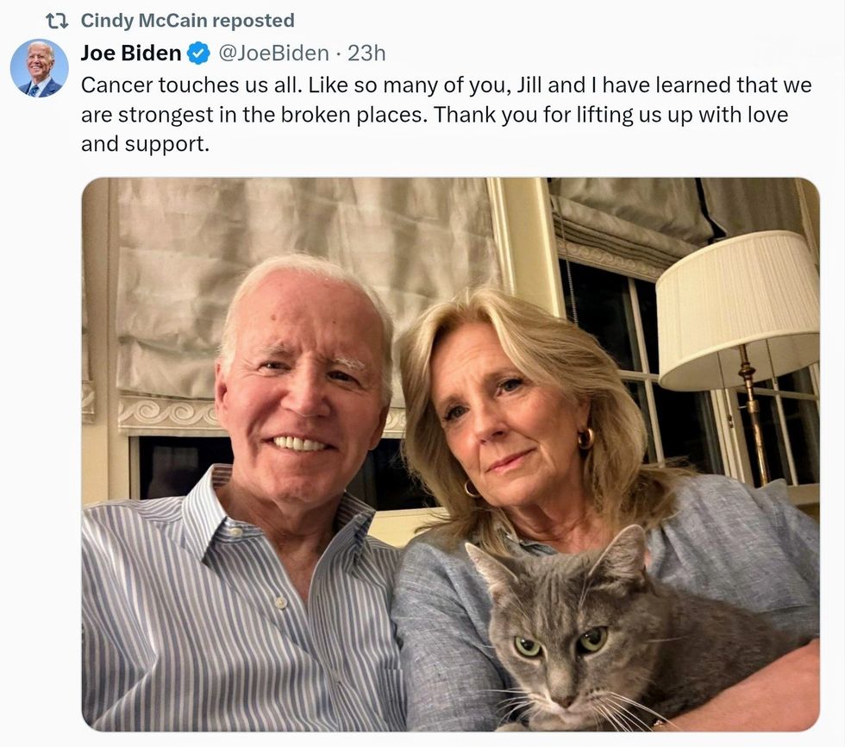Open the @JoeBiden handle link

click(x=273, y=53)
